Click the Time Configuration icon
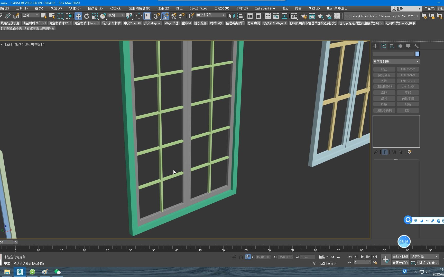444x277 pixels. [x=375, y=262]
